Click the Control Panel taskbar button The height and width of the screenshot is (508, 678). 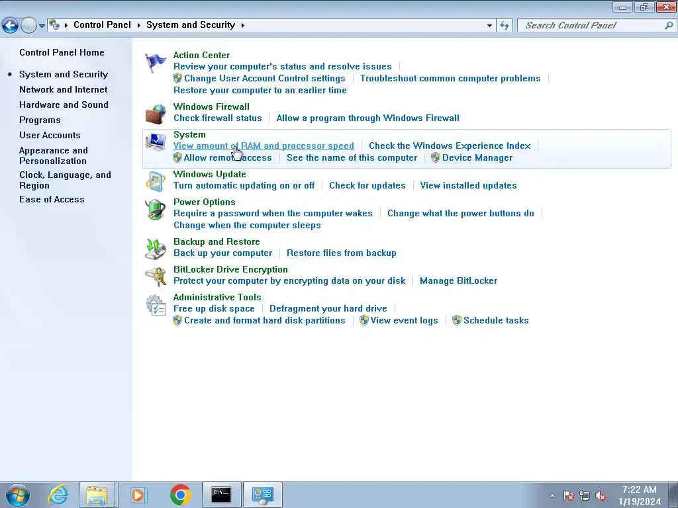click(x=262, y=495)
